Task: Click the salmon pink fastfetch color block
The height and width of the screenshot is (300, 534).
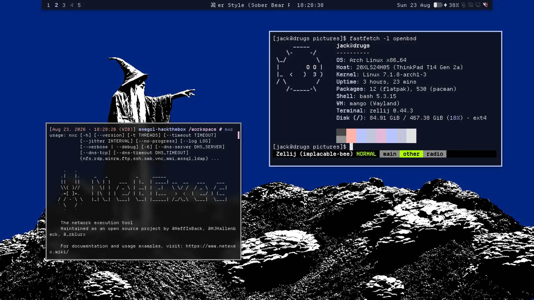Action: pyautogui.click(x=351, y=136)
